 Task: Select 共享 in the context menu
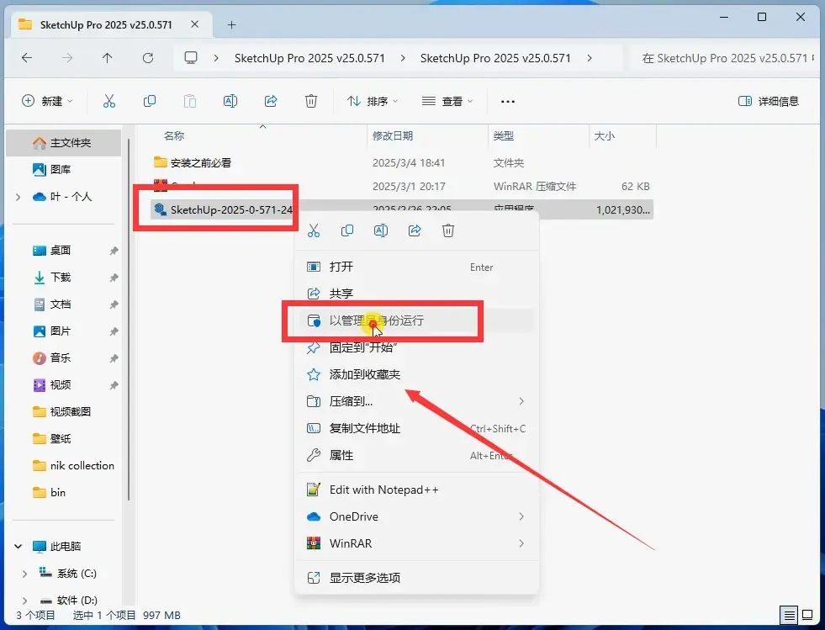point(417,294)
